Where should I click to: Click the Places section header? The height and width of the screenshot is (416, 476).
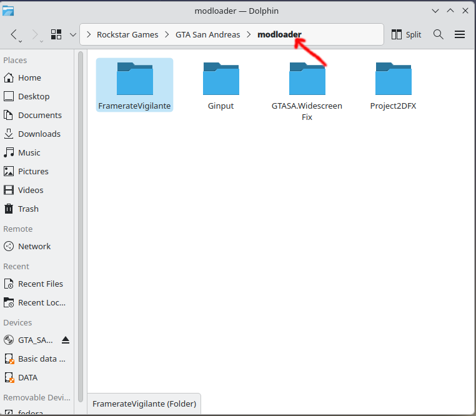click(x=15, y=61)
